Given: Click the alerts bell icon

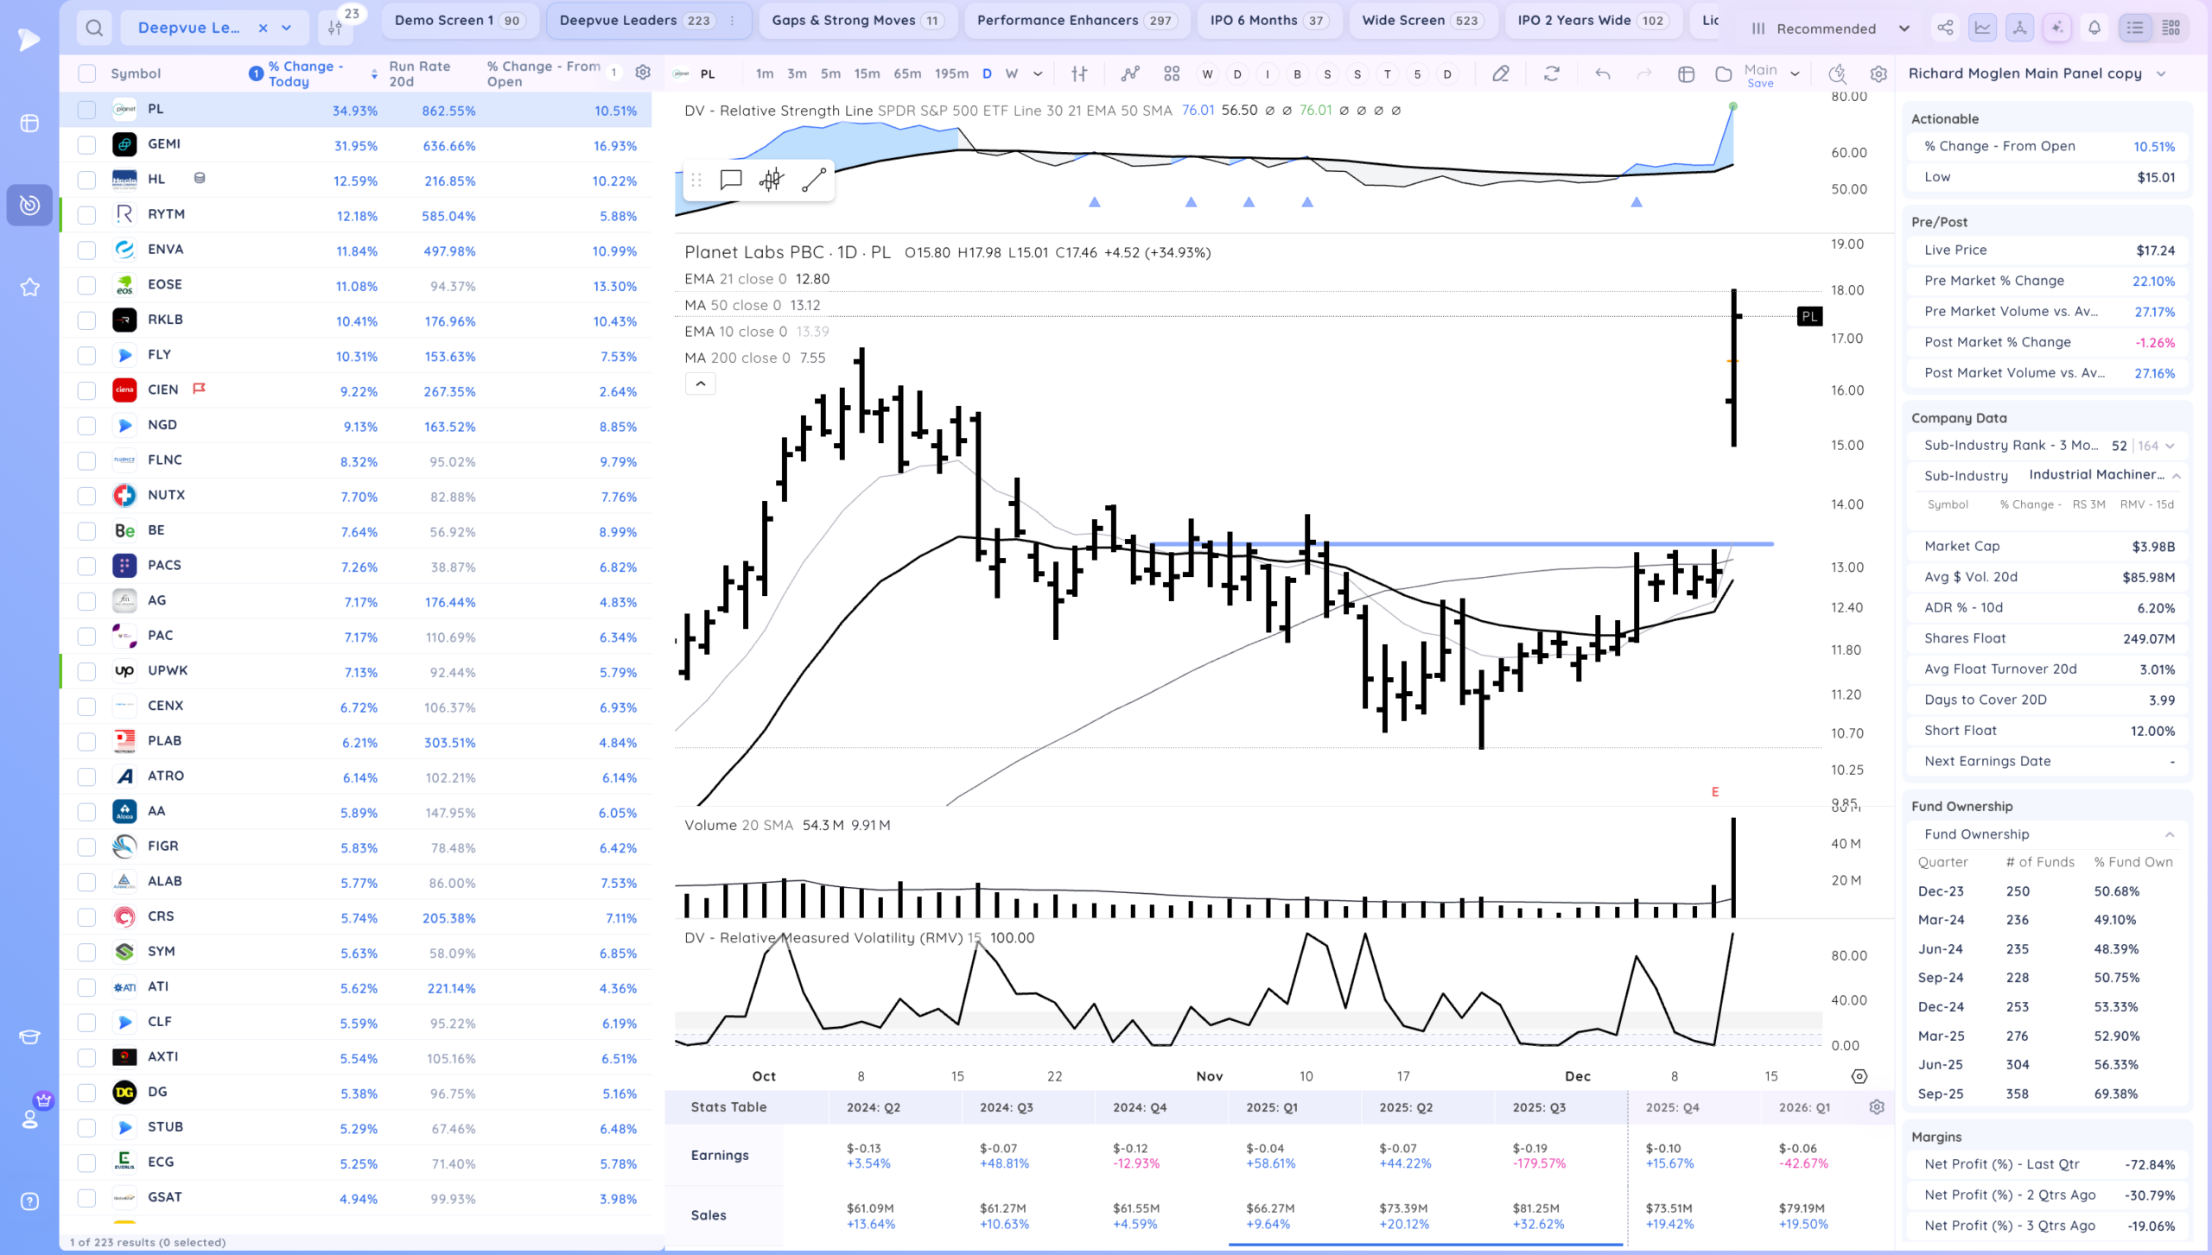Looking at the screenshot, I should pos(2094,29).
